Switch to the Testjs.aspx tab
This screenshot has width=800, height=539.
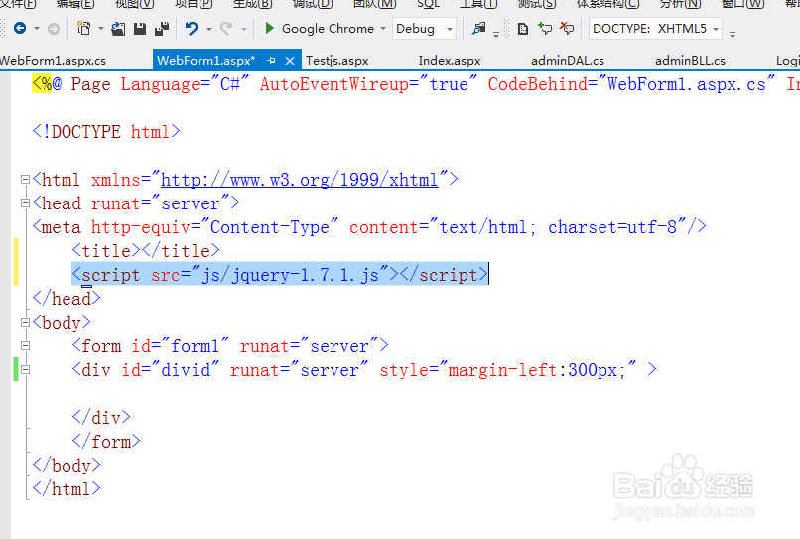pyautogui.click(x=336, y=61)
